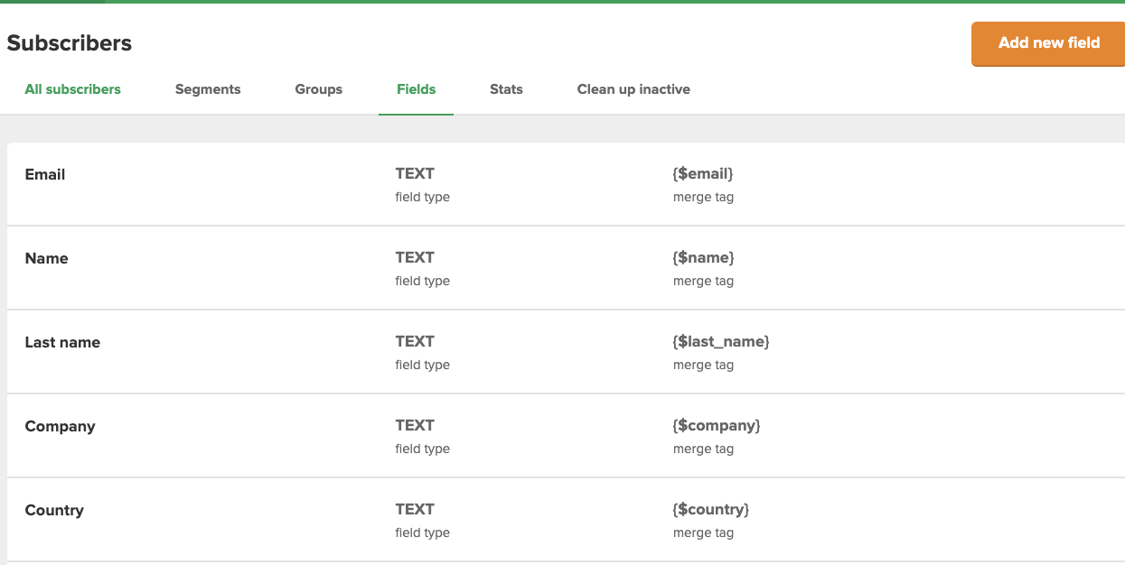The image size is (1125, 565).
Task: Select the Company field row
Action: (x=61, y=426)
